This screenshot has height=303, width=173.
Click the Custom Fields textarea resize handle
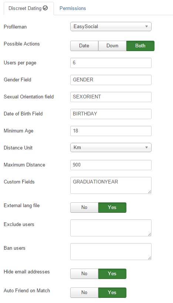click(149, 192)
